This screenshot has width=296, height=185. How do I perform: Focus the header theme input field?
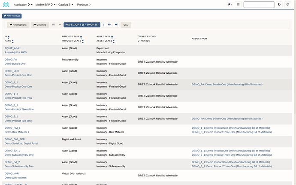(x=259, y=5)
